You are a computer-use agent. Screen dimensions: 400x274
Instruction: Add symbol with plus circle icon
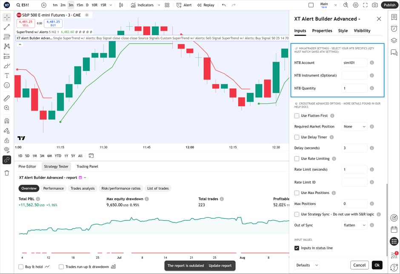tap(44, 5)
